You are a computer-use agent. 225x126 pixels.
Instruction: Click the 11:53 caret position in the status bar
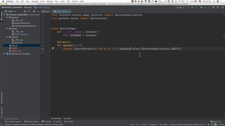click(132, 125)
